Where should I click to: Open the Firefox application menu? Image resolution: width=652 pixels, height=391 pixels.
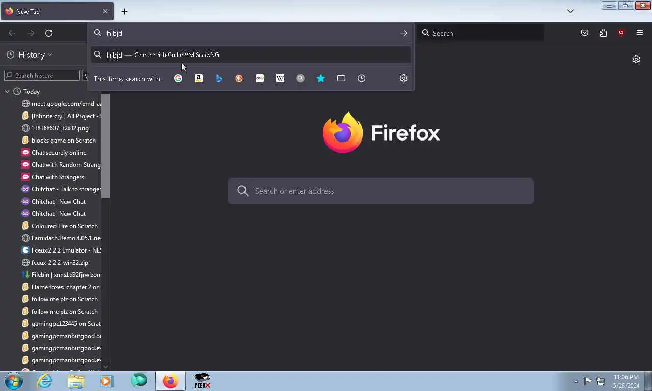[x=640, y=33]
